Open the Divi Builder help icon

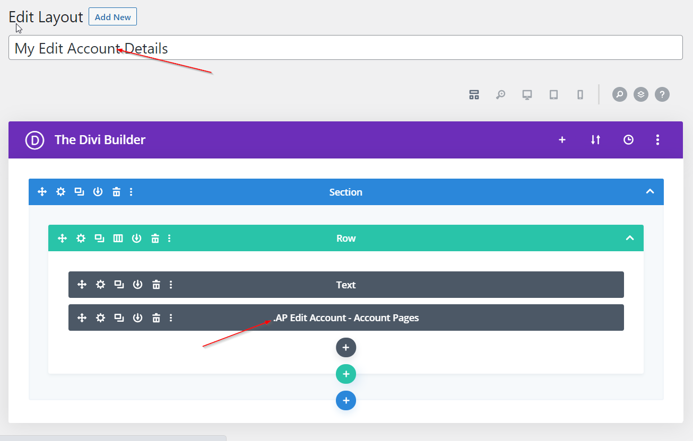(662, 95)
